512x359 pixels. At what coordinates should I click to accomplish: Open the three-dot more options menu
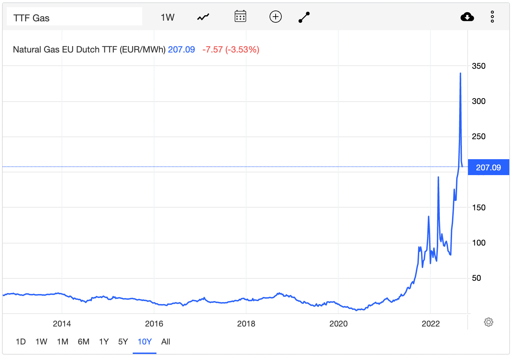point(492,17)
